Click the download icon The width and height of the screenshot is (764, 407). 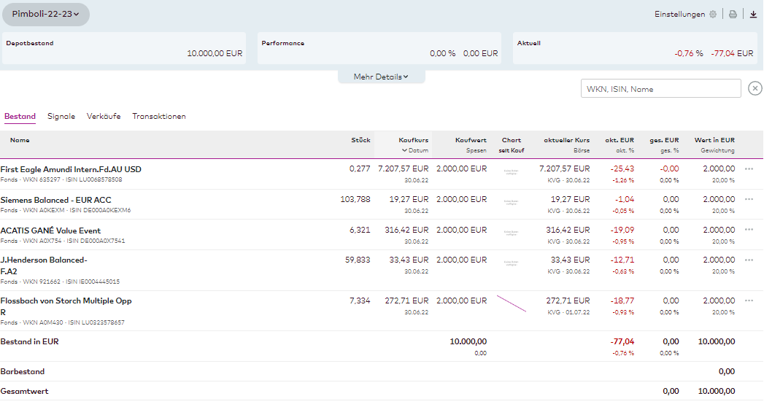753,14
